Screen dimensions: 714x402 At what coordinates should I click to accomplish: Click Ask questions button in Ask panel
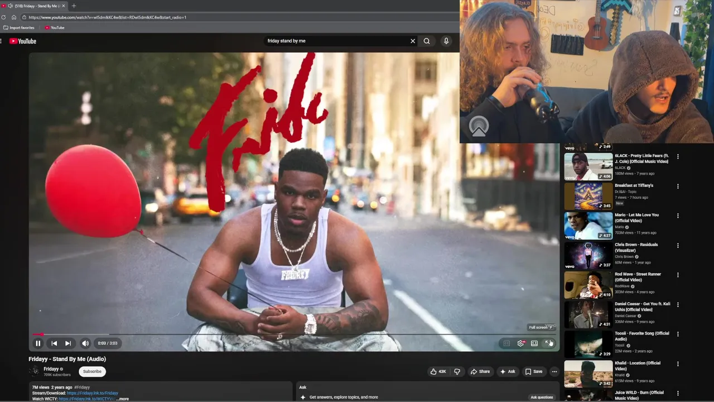tap(542, 397)
